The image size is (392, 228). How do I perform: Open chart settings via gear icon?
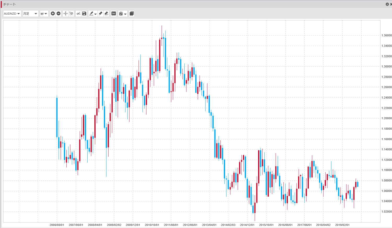(x=387, y=4)
